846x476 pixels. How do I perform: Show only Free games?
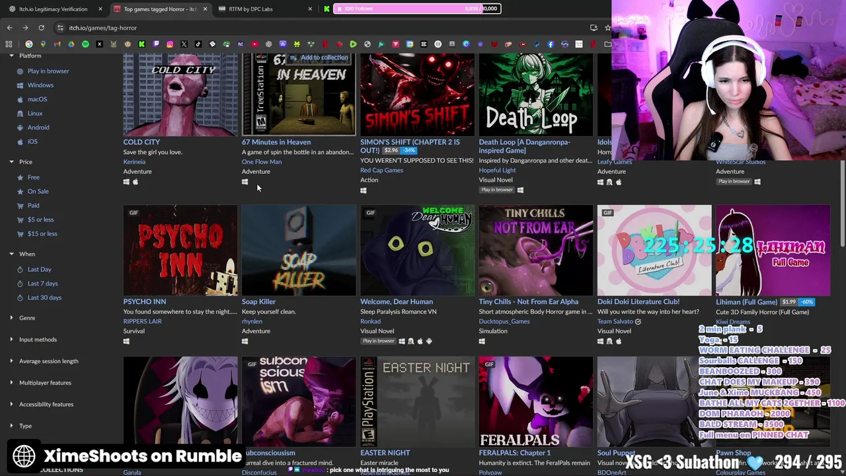[x=28, y=177]
